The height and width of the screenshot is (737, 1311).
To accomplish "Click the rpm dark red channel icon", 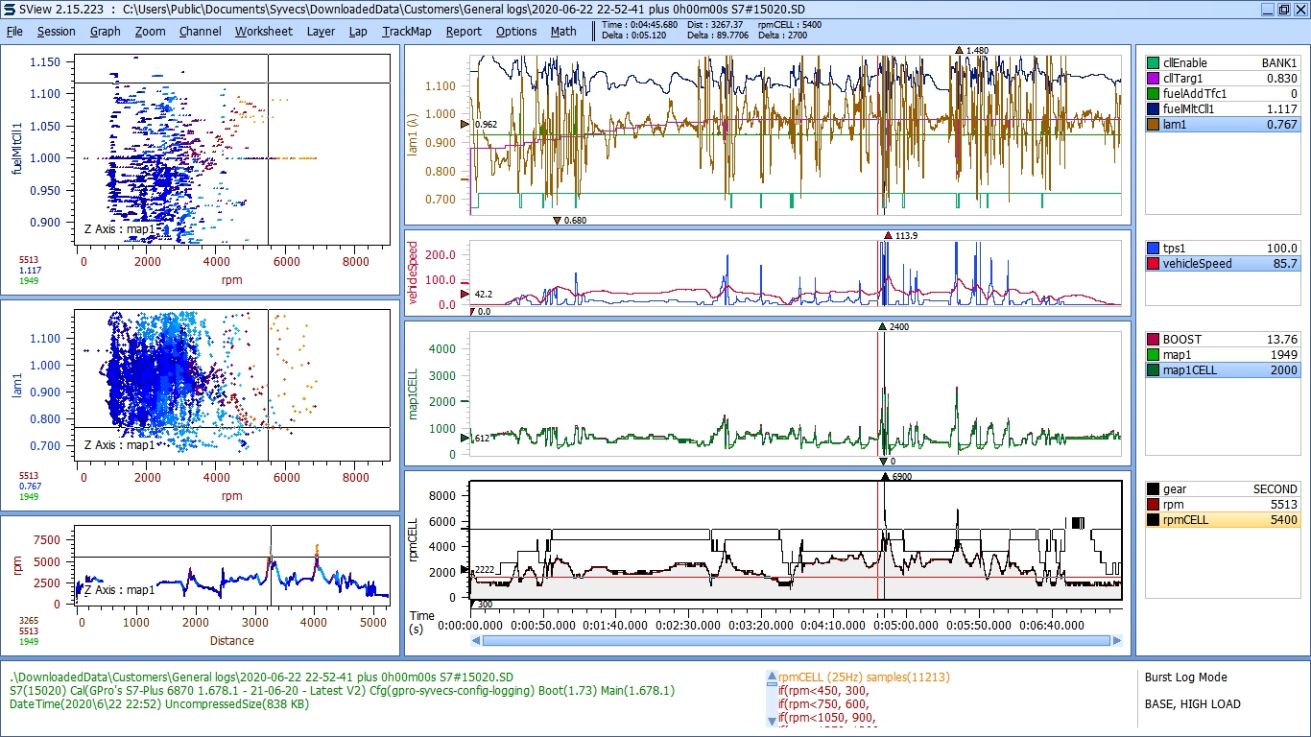I will point(1153,505).
